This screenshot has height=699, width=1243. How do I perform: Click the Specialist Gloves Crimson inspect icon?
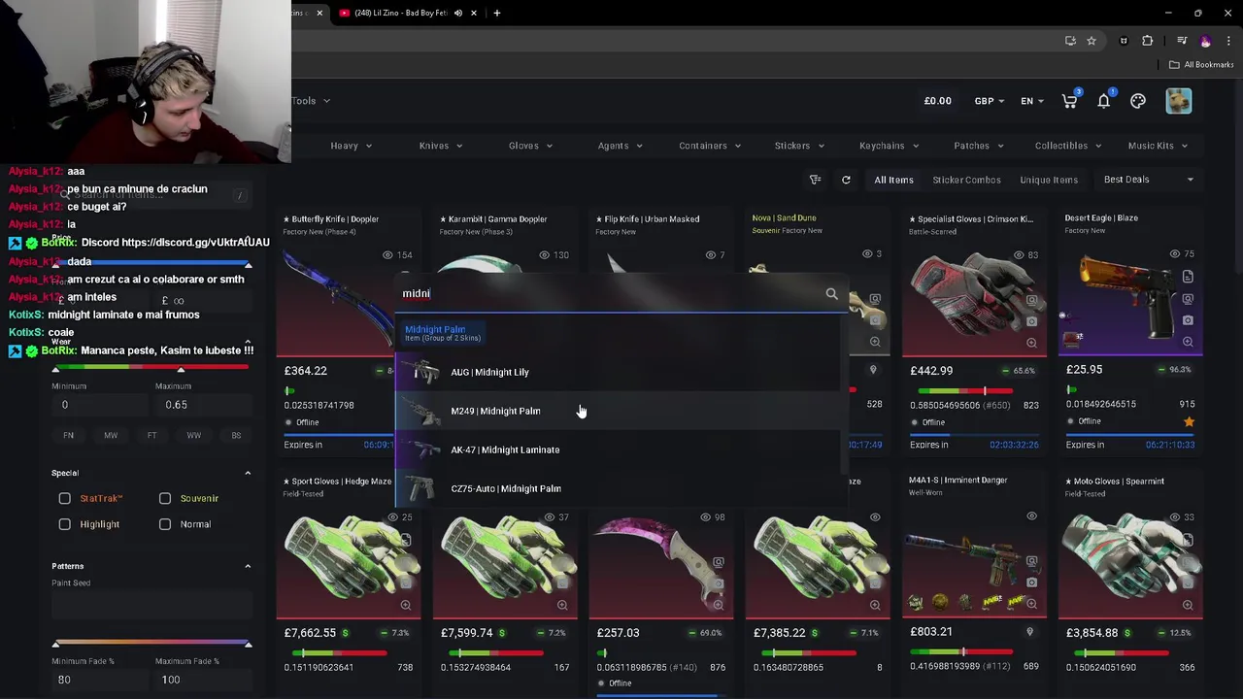[1031, 300]
